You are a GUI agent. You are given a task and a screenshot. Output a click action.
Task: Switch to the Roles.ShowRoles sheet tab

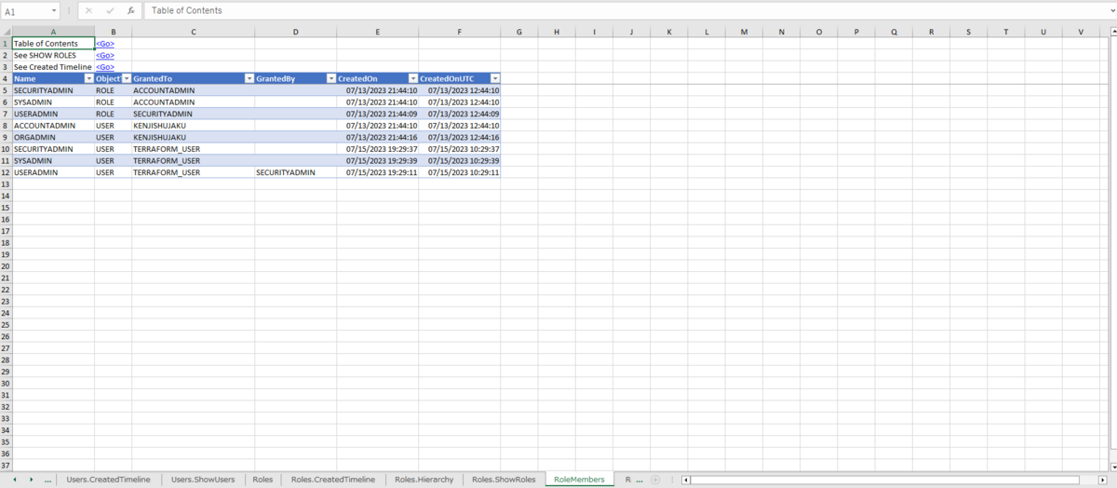(x=504, y=480)
